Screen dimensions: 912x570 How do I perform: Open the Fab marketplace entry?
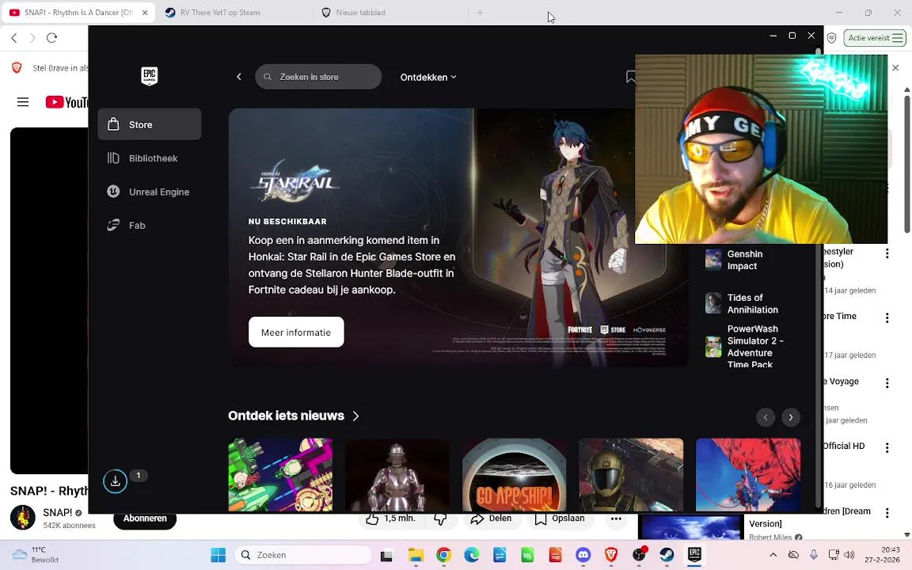[150, 225]
